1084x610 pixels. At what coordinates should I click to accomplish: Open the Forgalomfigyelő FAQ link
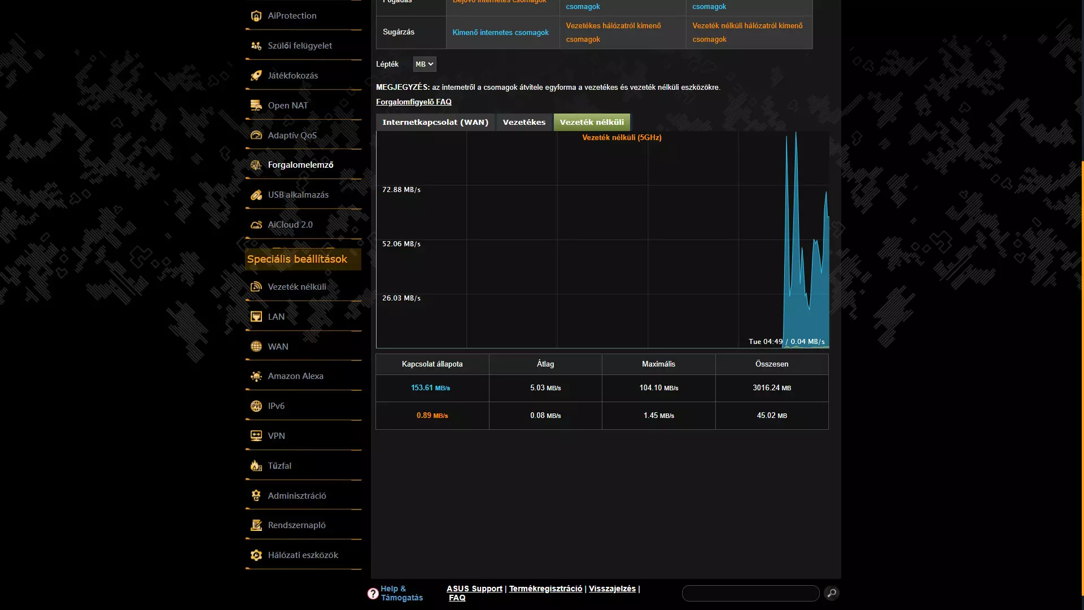[x=413, y=102]
